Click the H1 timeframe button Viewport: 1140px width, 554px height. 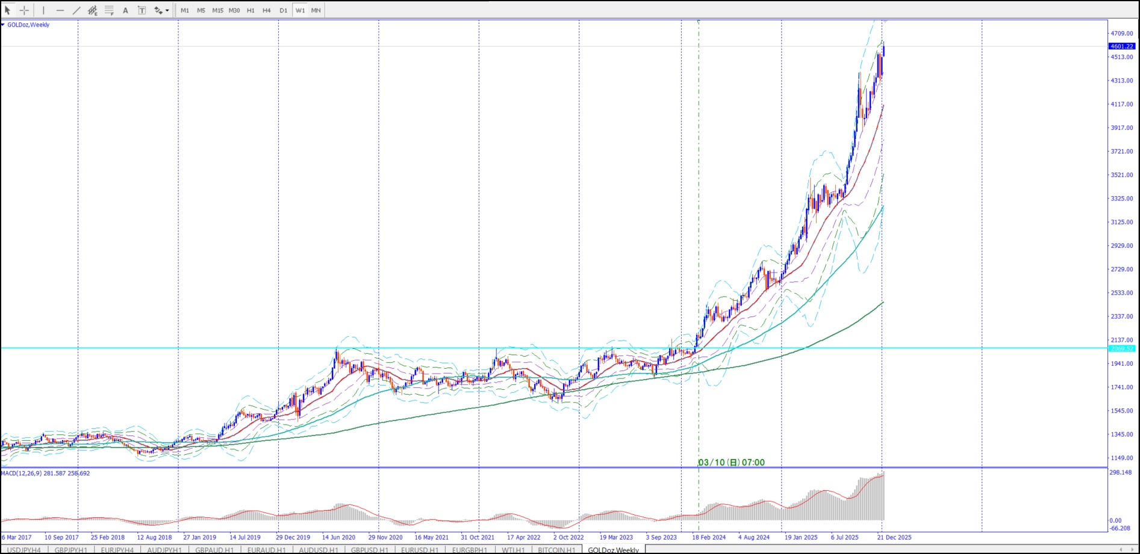251,10
